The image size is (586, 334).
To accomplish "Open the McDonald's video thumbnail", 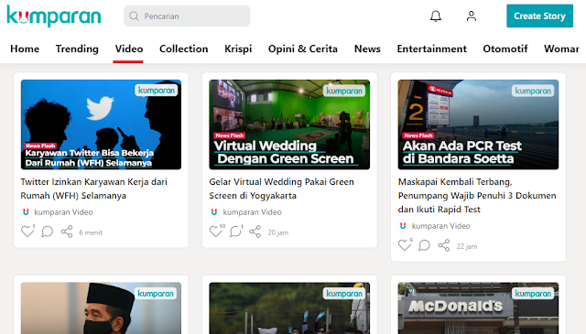I will (478, 308).
